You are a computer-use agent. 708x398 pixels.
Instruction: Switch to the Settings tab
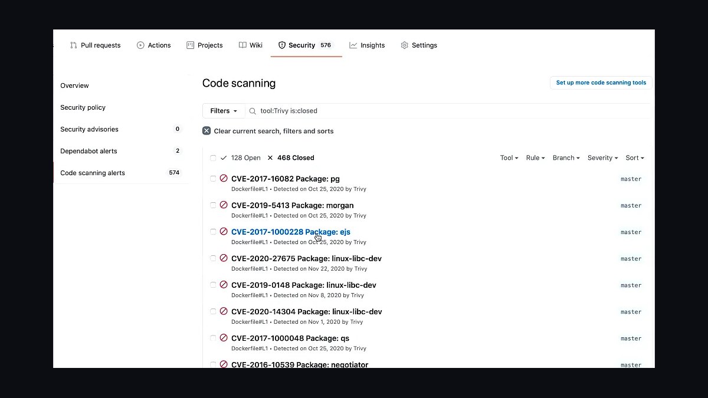(x=419, y=45)
